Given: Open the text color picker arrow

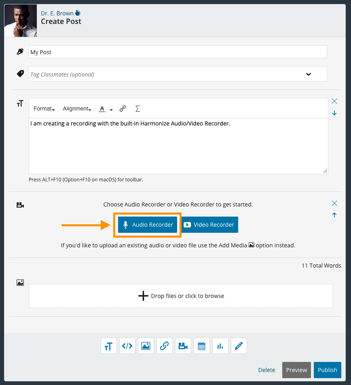Looking at the screenshot, I should (x=111, y=109).
